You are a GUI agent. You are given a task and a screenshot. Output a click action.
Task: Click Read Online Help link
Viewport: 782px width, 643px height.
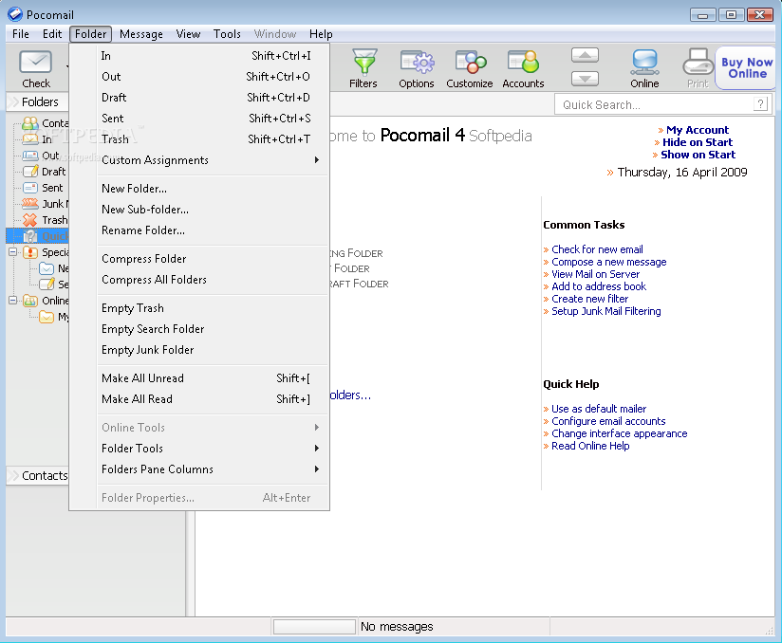click(590, 446)
